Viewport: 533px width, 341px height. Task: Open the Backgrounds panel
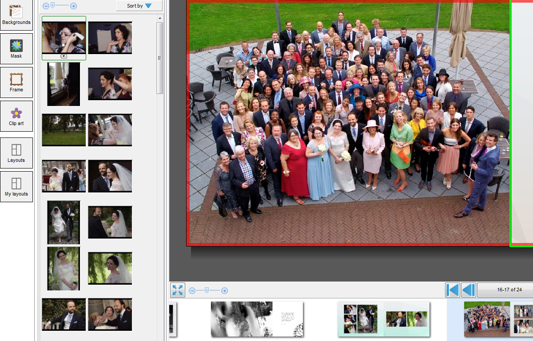(16, 15)
